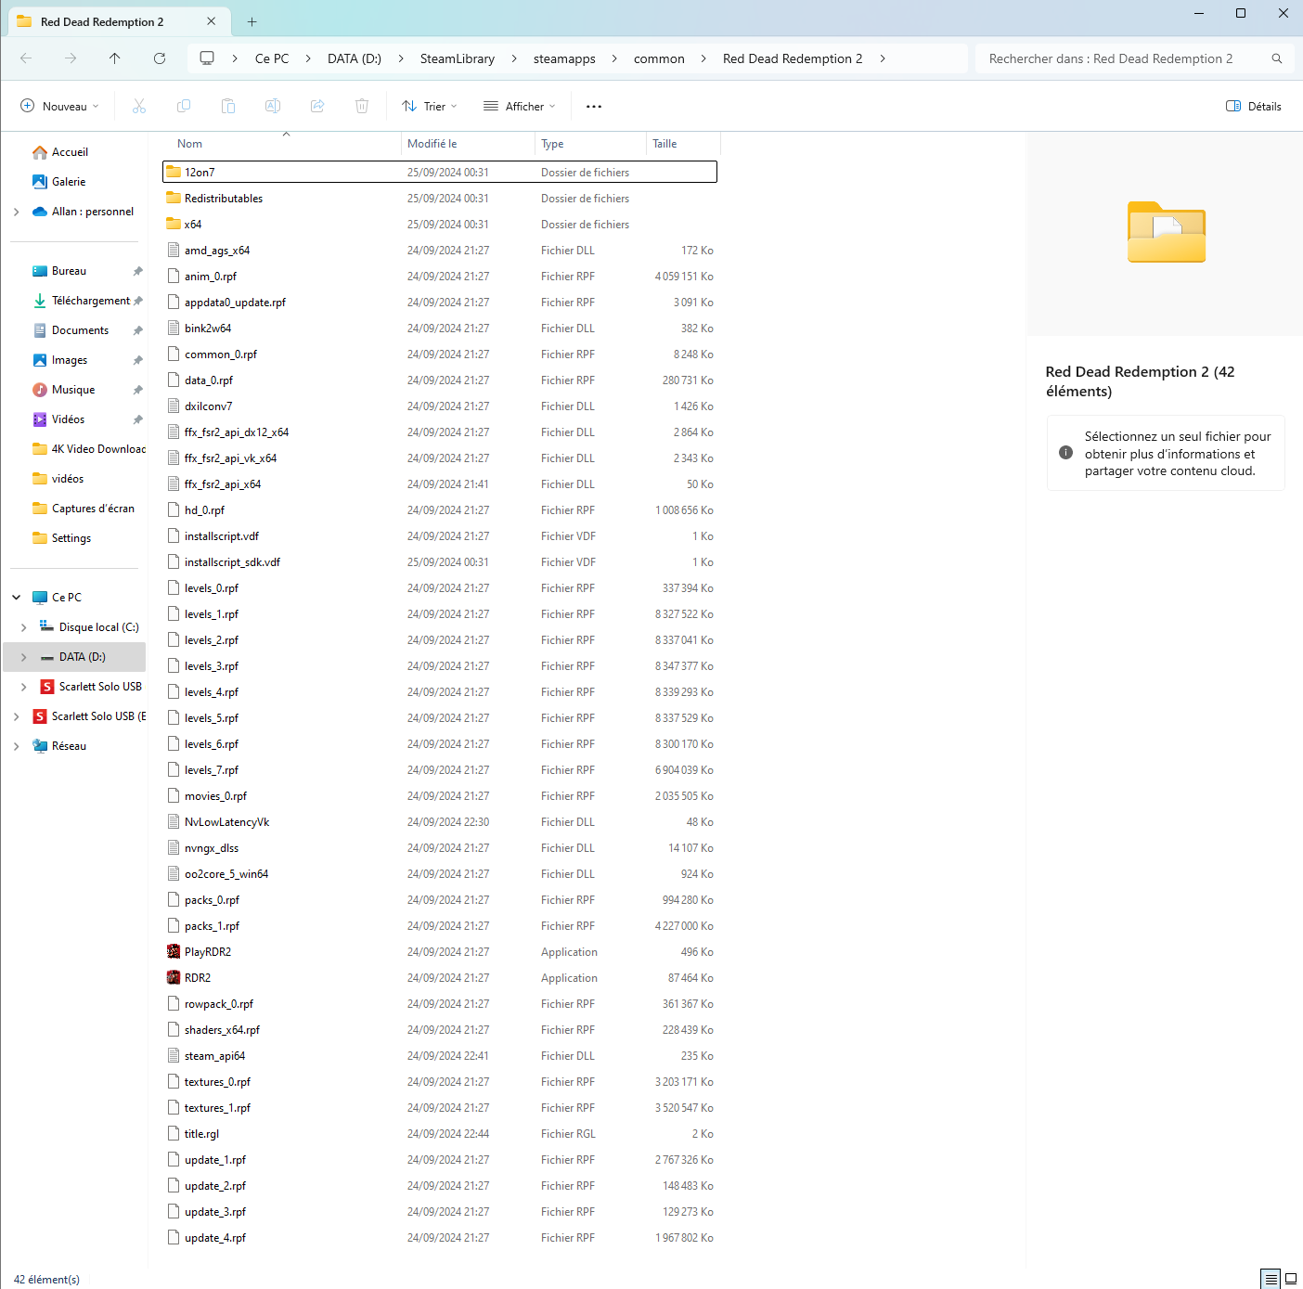
Task: Open the Nouveau dropdown
Action: [59, 106]
